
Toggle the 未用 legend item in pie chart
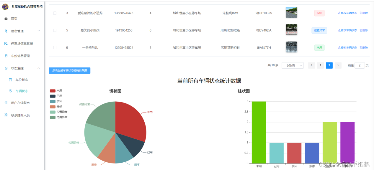56,91
